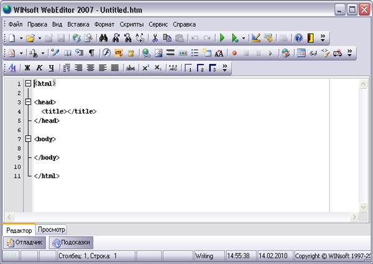Open a file using the yellow folder icon
The image size is (373, 264).
pyautogui.click(x=30, y=38)
